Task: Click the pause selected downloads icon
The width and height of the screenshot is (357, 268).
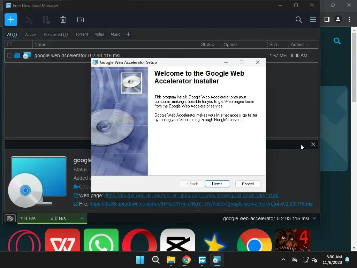Action: point(46,20)
